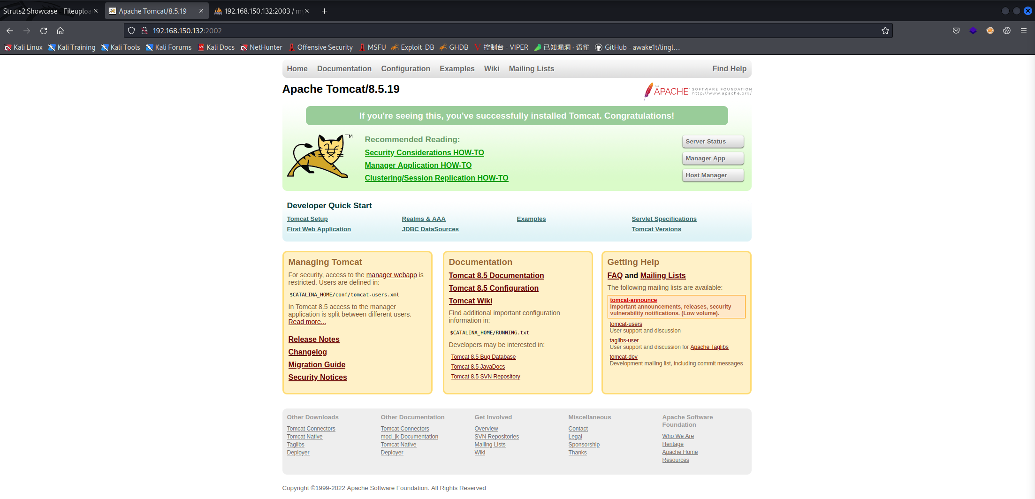This screenshot has height=499, width=1035.
Task: Open Realms & AAA link
Action: pos(424,219)
